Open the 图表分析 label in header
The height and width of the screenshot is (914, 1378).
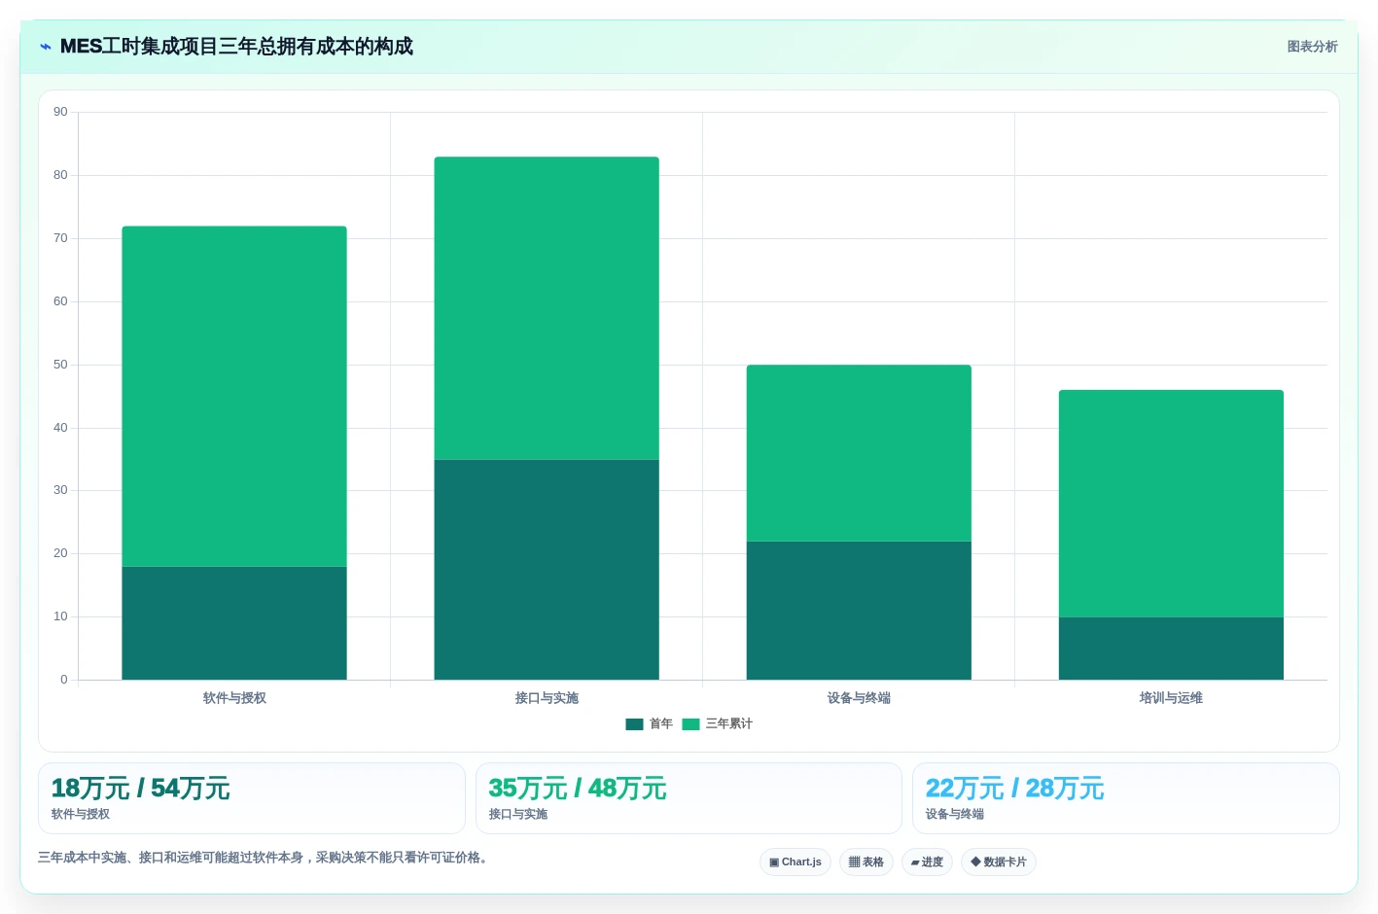1312,47
